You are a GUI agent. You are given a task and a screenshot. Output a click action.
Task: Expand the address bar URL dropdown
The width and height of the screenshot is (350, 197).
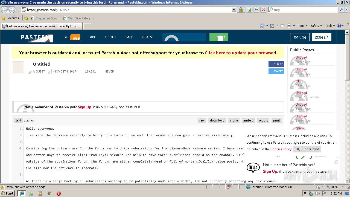click(x=234, y=10)
